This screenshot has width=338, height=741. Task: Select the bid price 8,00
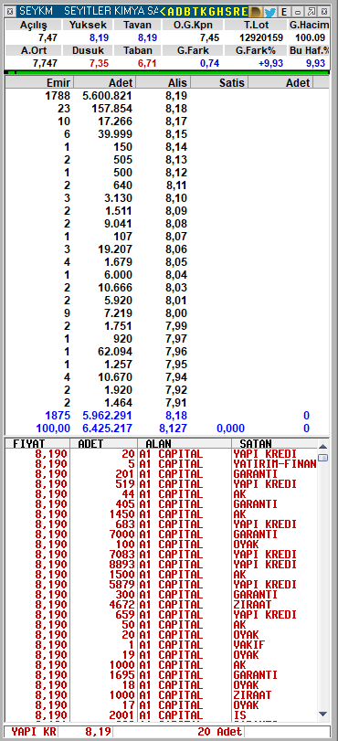[x=176, y=312]
